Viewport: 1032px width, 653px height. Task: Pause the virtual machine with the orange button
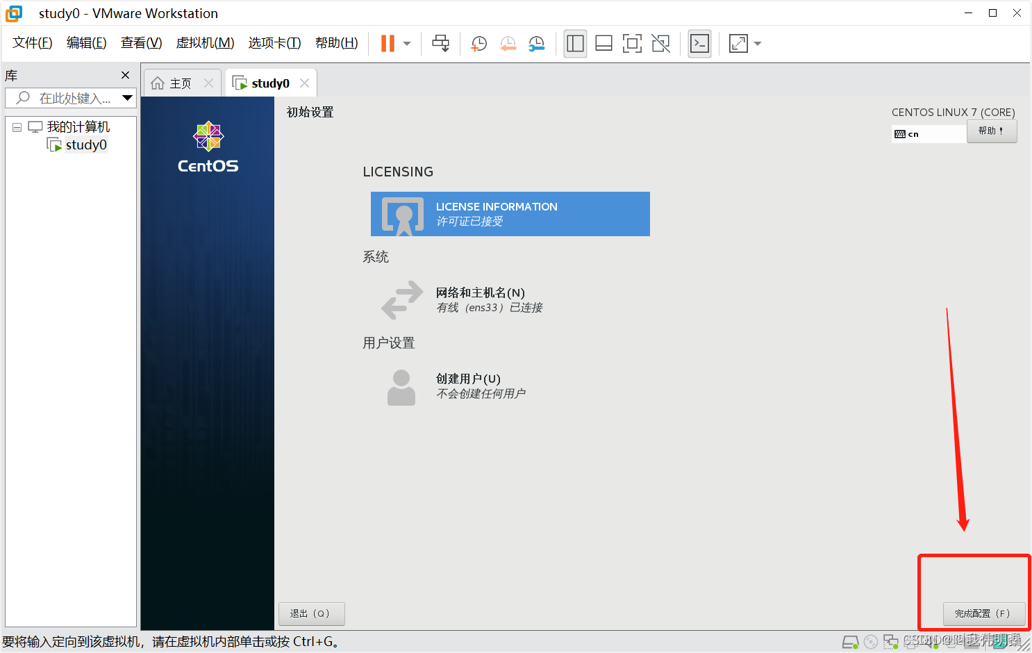(x=388, y=44)
